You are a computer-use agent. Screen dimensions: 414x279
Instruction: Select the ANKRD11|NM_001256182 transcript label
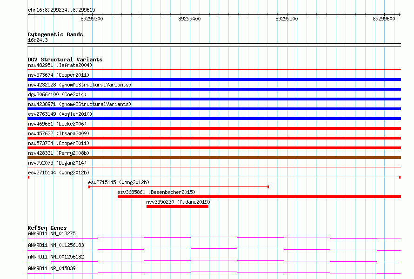(x=56, y=257)
